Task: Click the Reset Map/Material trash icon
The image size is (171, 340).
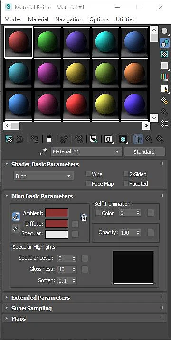Action: pos(49,139)
